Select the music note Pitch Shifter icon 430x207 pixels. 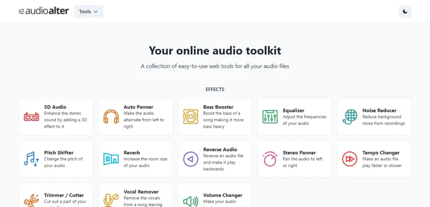[x=31, y=159]
